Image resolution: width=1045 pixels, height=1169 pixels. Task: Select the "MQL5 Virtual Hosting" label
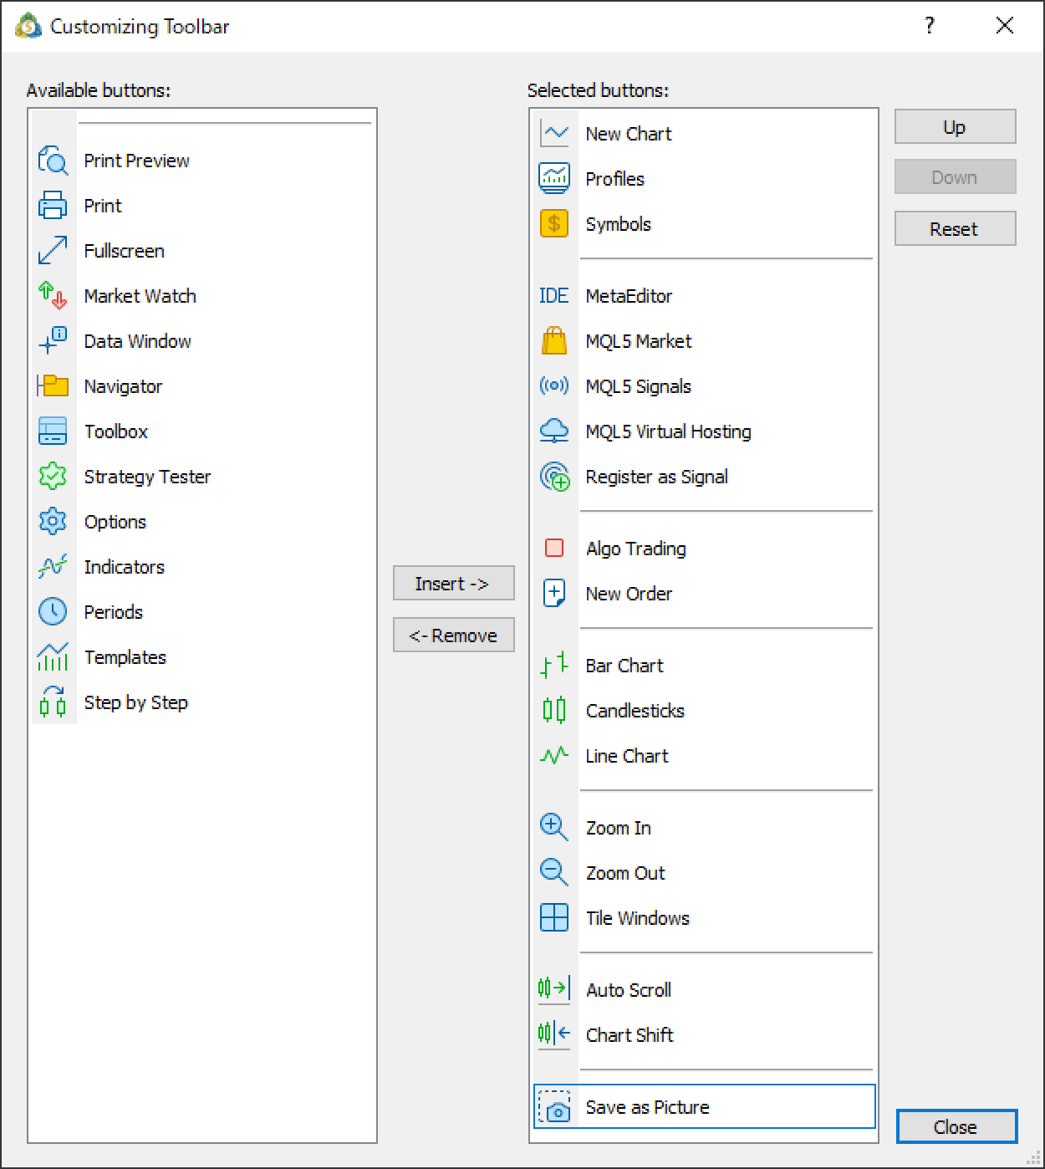[x=669, y=431]
